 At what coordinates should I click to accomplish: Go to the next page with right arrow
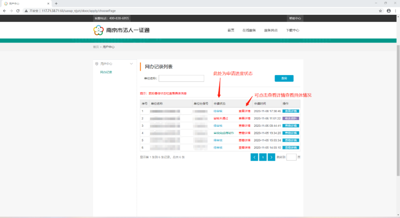(x=272, y=157)
